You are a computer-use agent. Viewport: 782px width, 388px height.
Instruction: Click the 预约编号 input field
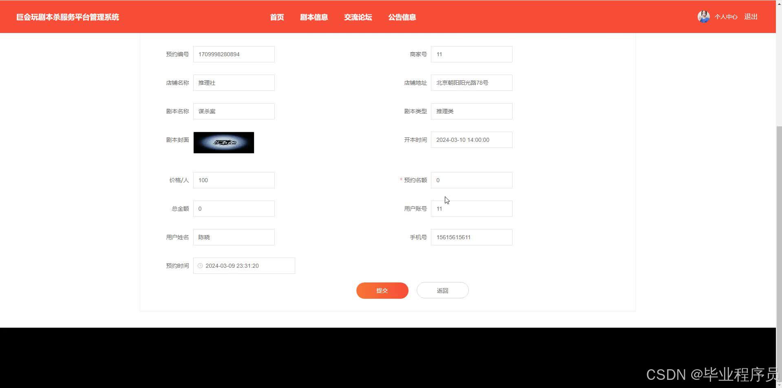coord(234,54)
